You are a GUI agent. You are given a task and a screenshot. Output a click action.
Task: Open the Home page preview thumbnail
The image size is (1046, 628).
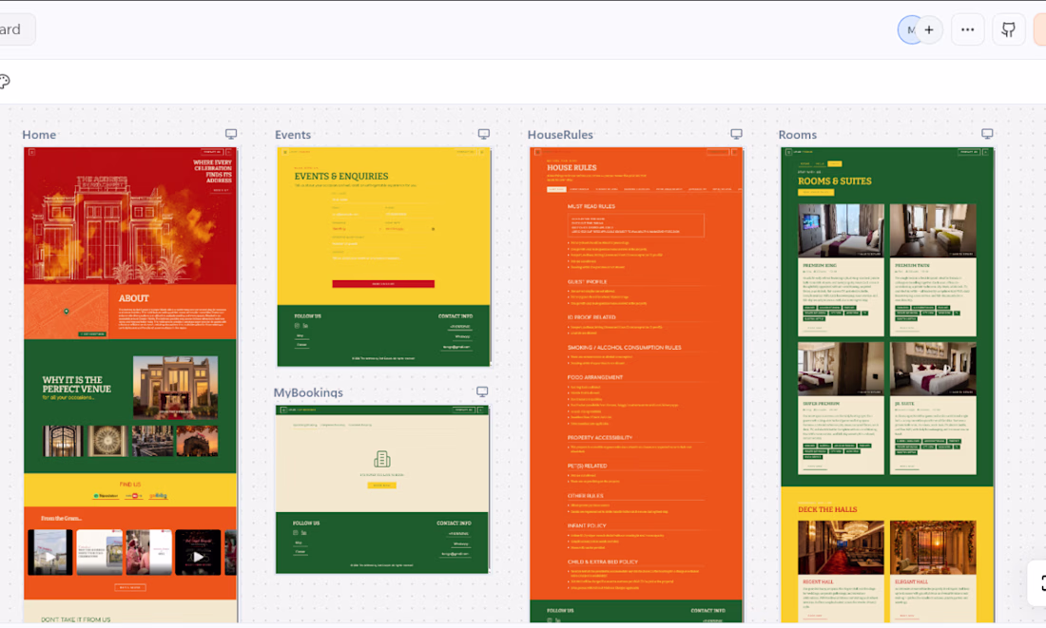pyautogui.click(x=130, y=385)
